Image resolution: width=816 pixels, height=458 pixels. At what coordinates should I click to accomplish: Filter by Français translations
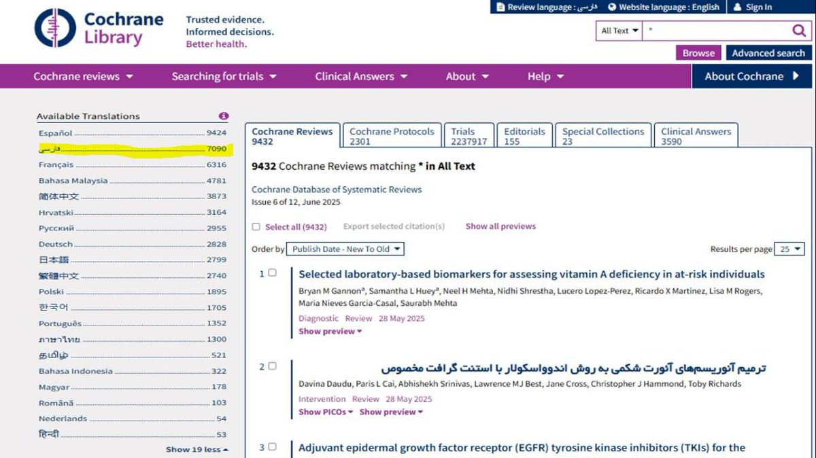pyautogui.click(x=133, y=165)
